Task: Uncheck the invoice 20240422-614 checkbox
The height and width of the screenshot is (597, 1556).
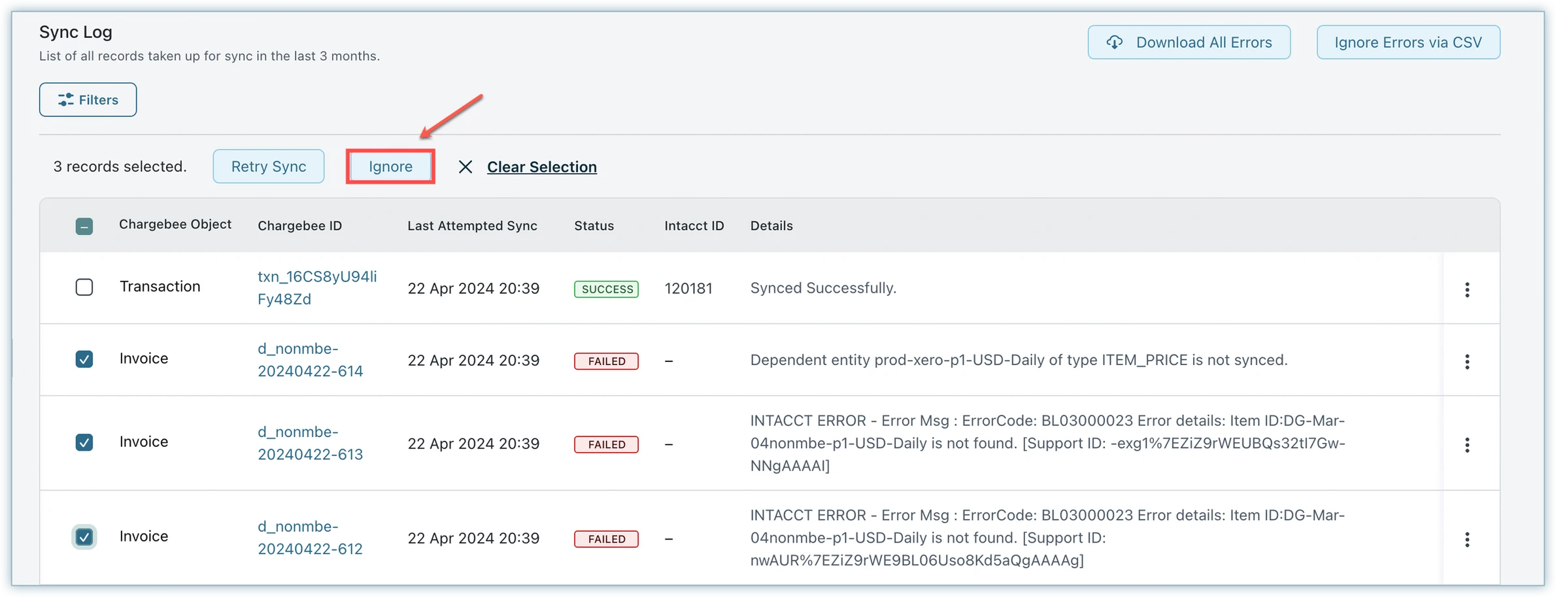Action: coord(84,359)
